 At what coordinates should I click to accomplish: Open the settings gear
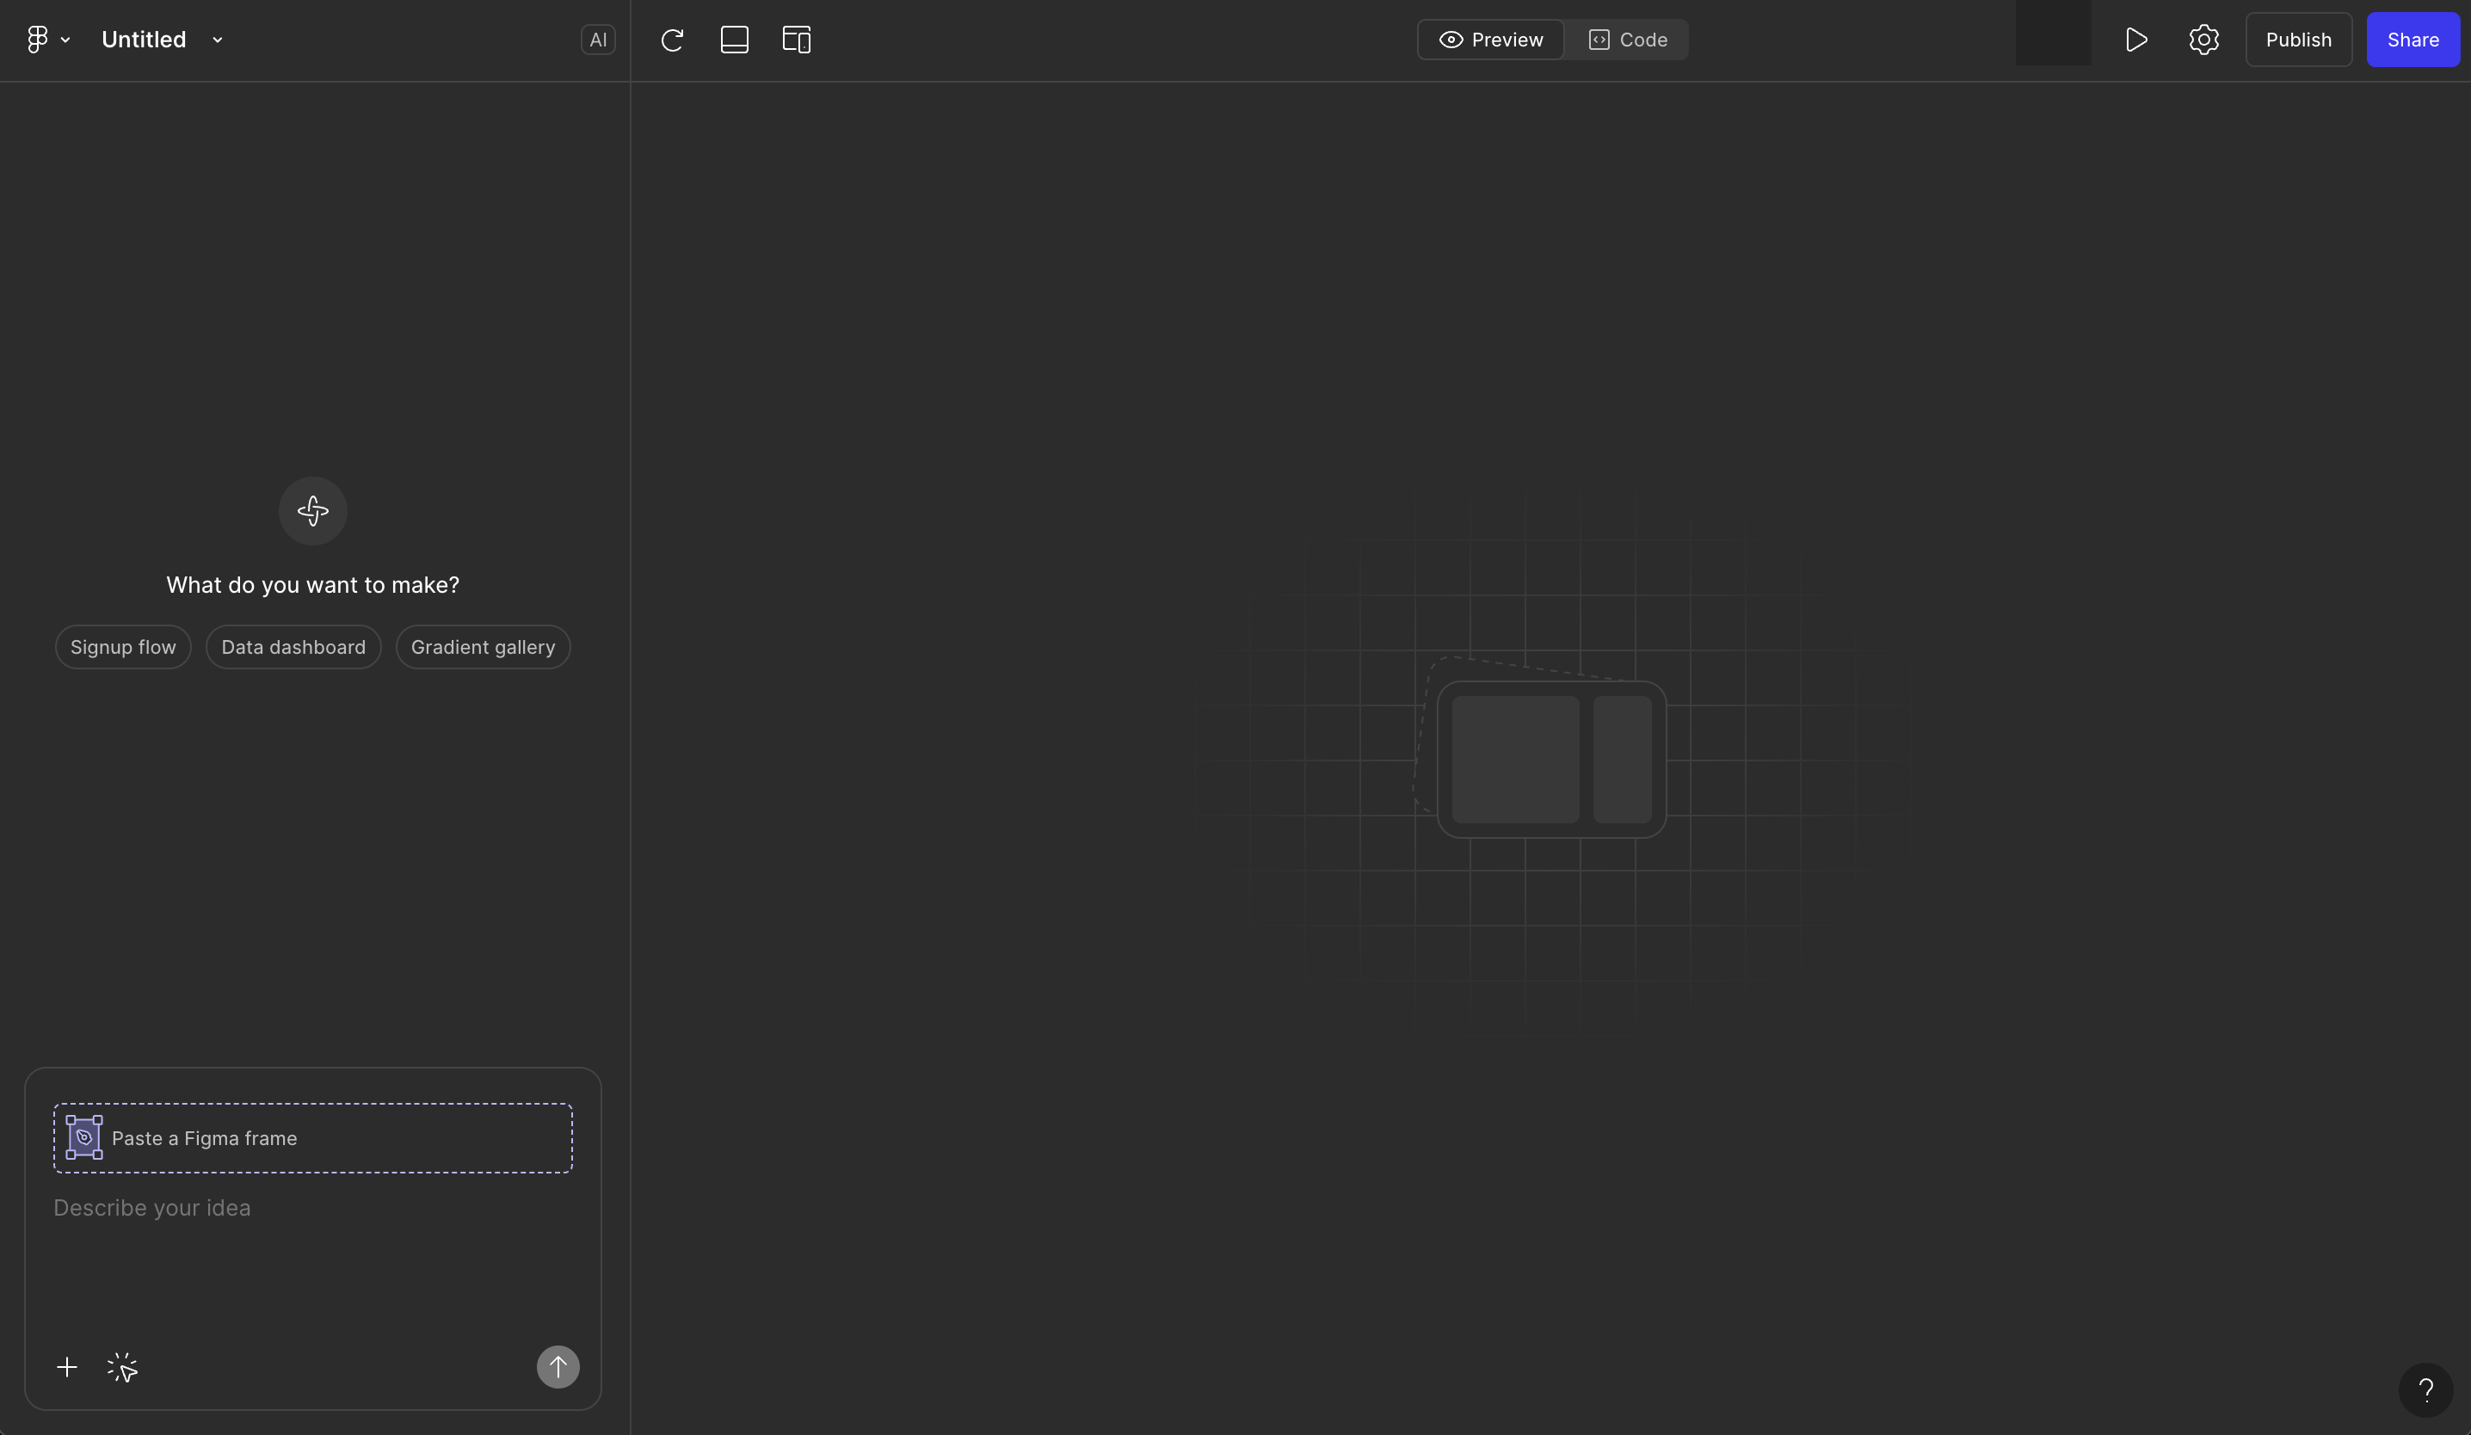click(x=2203, y=40)
